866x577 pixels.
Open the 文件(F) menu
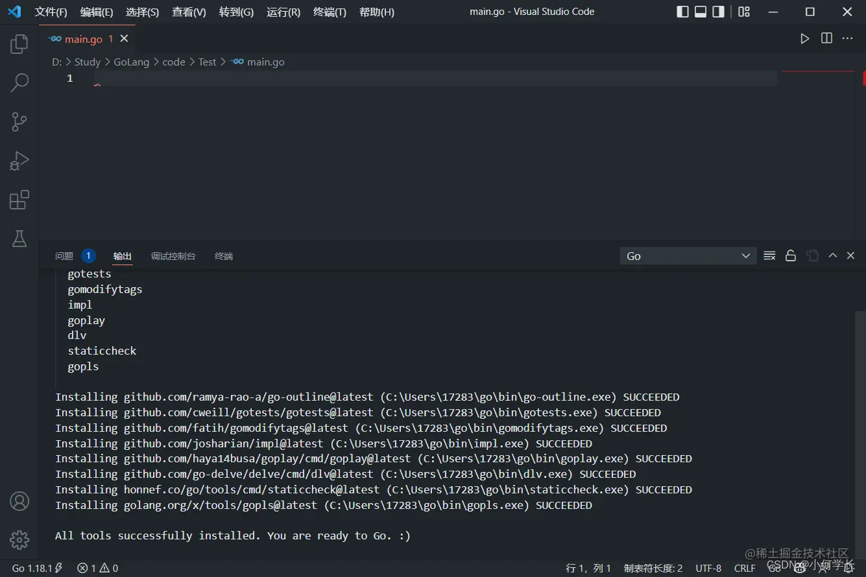pyautogui.click(x=51, y=12)
